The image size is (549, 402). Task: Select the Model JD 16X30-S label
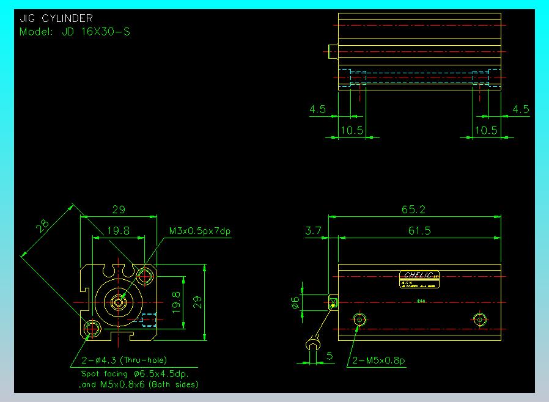tap(75, 32)
